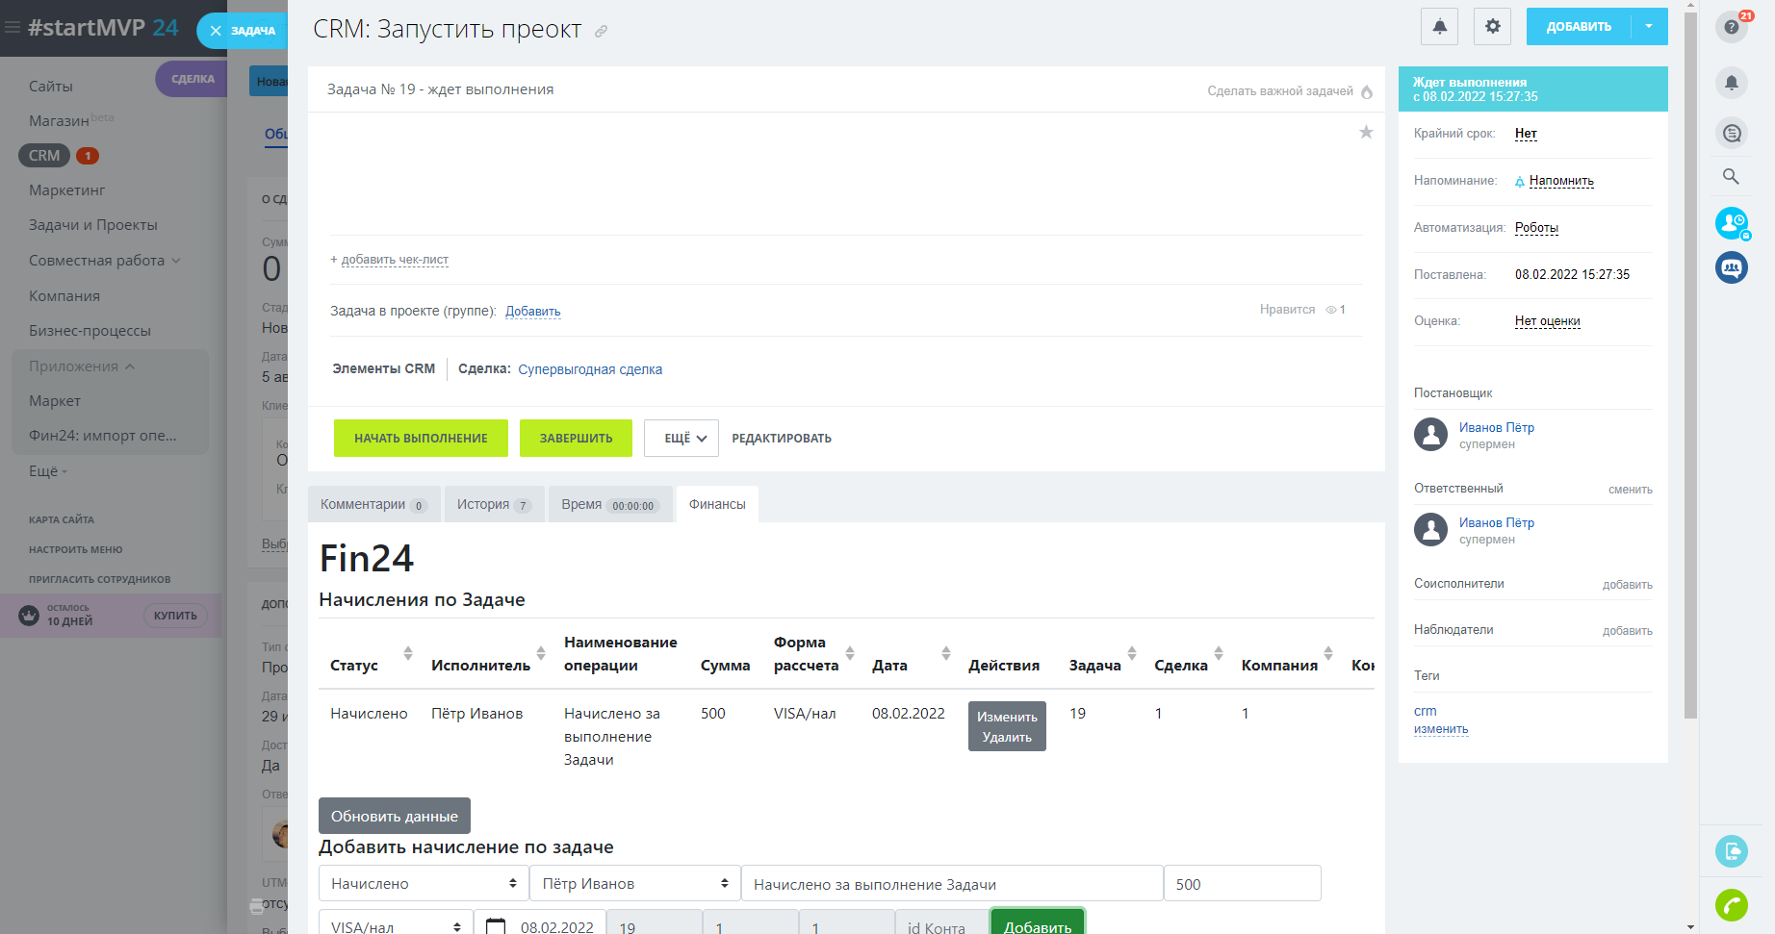1775x934 pixels.
Task: Open the Пётр Иванов executor dropdown
Action: click(x=635, y=884)
